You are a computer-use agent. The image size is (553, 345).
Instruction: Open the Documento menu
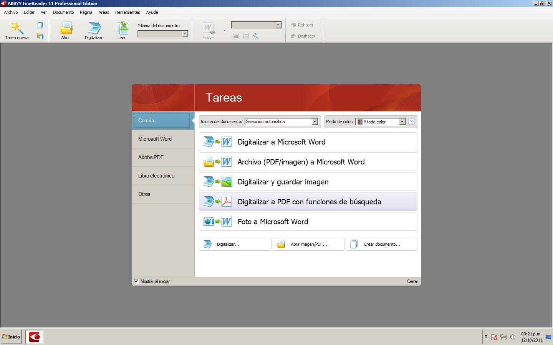[x=63, y=12]
